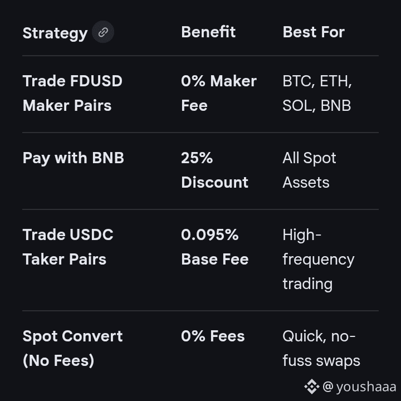Select the Benefit column header
The width and height of the screenshot is (401, 401).
pyautogui.click(x=208, y=32)
